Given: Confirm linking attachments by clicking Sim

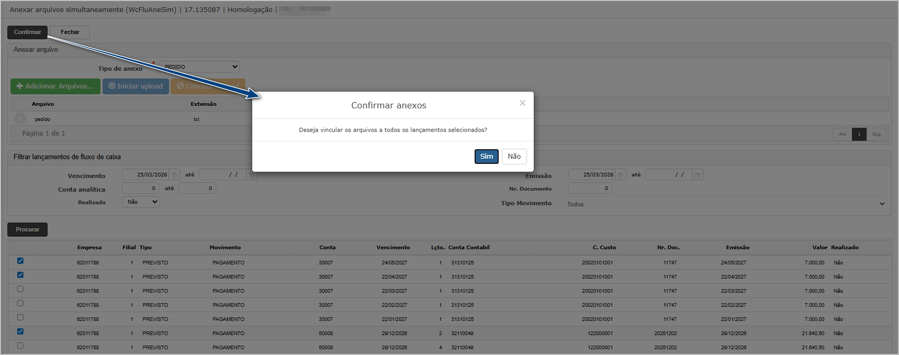Looking at the screenshot, I should point(486,157).
